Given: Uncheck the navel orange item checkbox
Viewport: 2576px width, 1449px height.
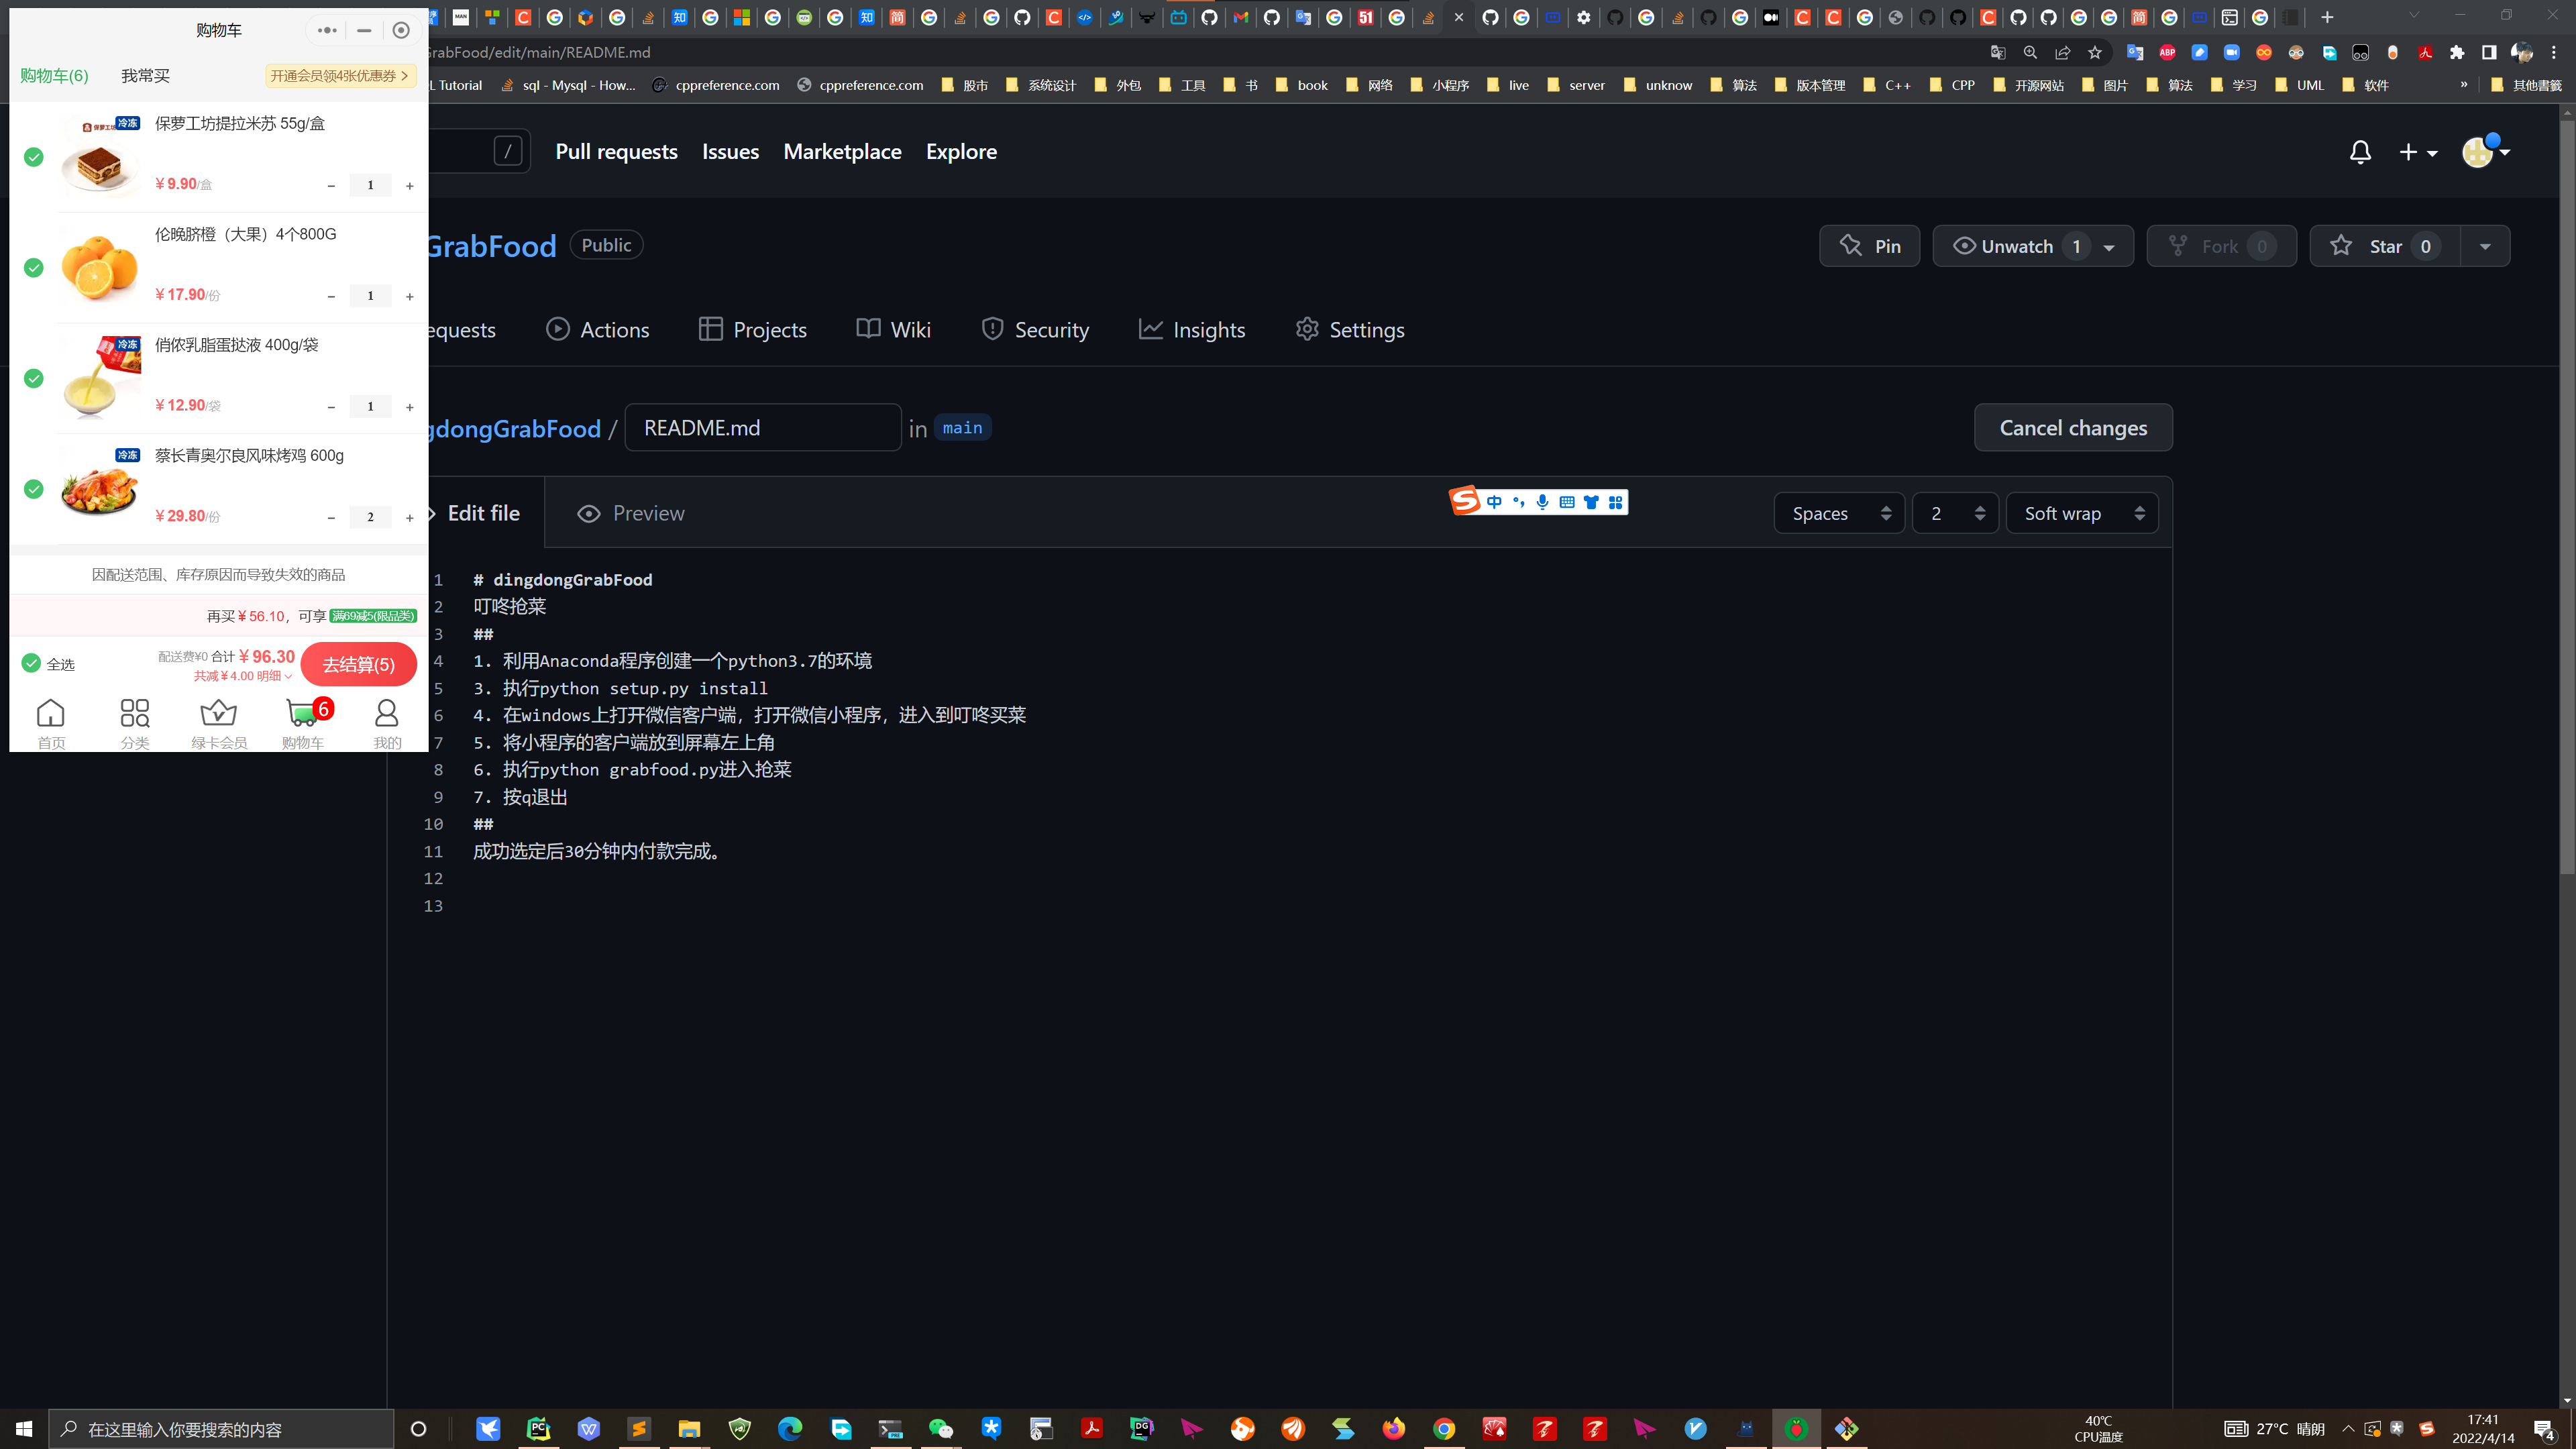Looking at the screenshot, I should 34,268.
